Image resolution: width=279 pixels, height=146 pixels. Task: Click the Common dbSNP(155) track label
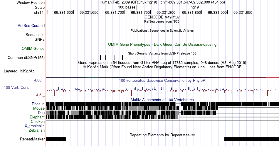[x=26, y=57]
